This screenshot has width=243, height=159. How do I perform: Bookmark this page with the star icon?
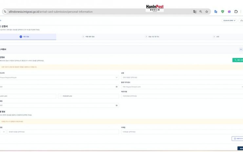(x=207, y=11)
